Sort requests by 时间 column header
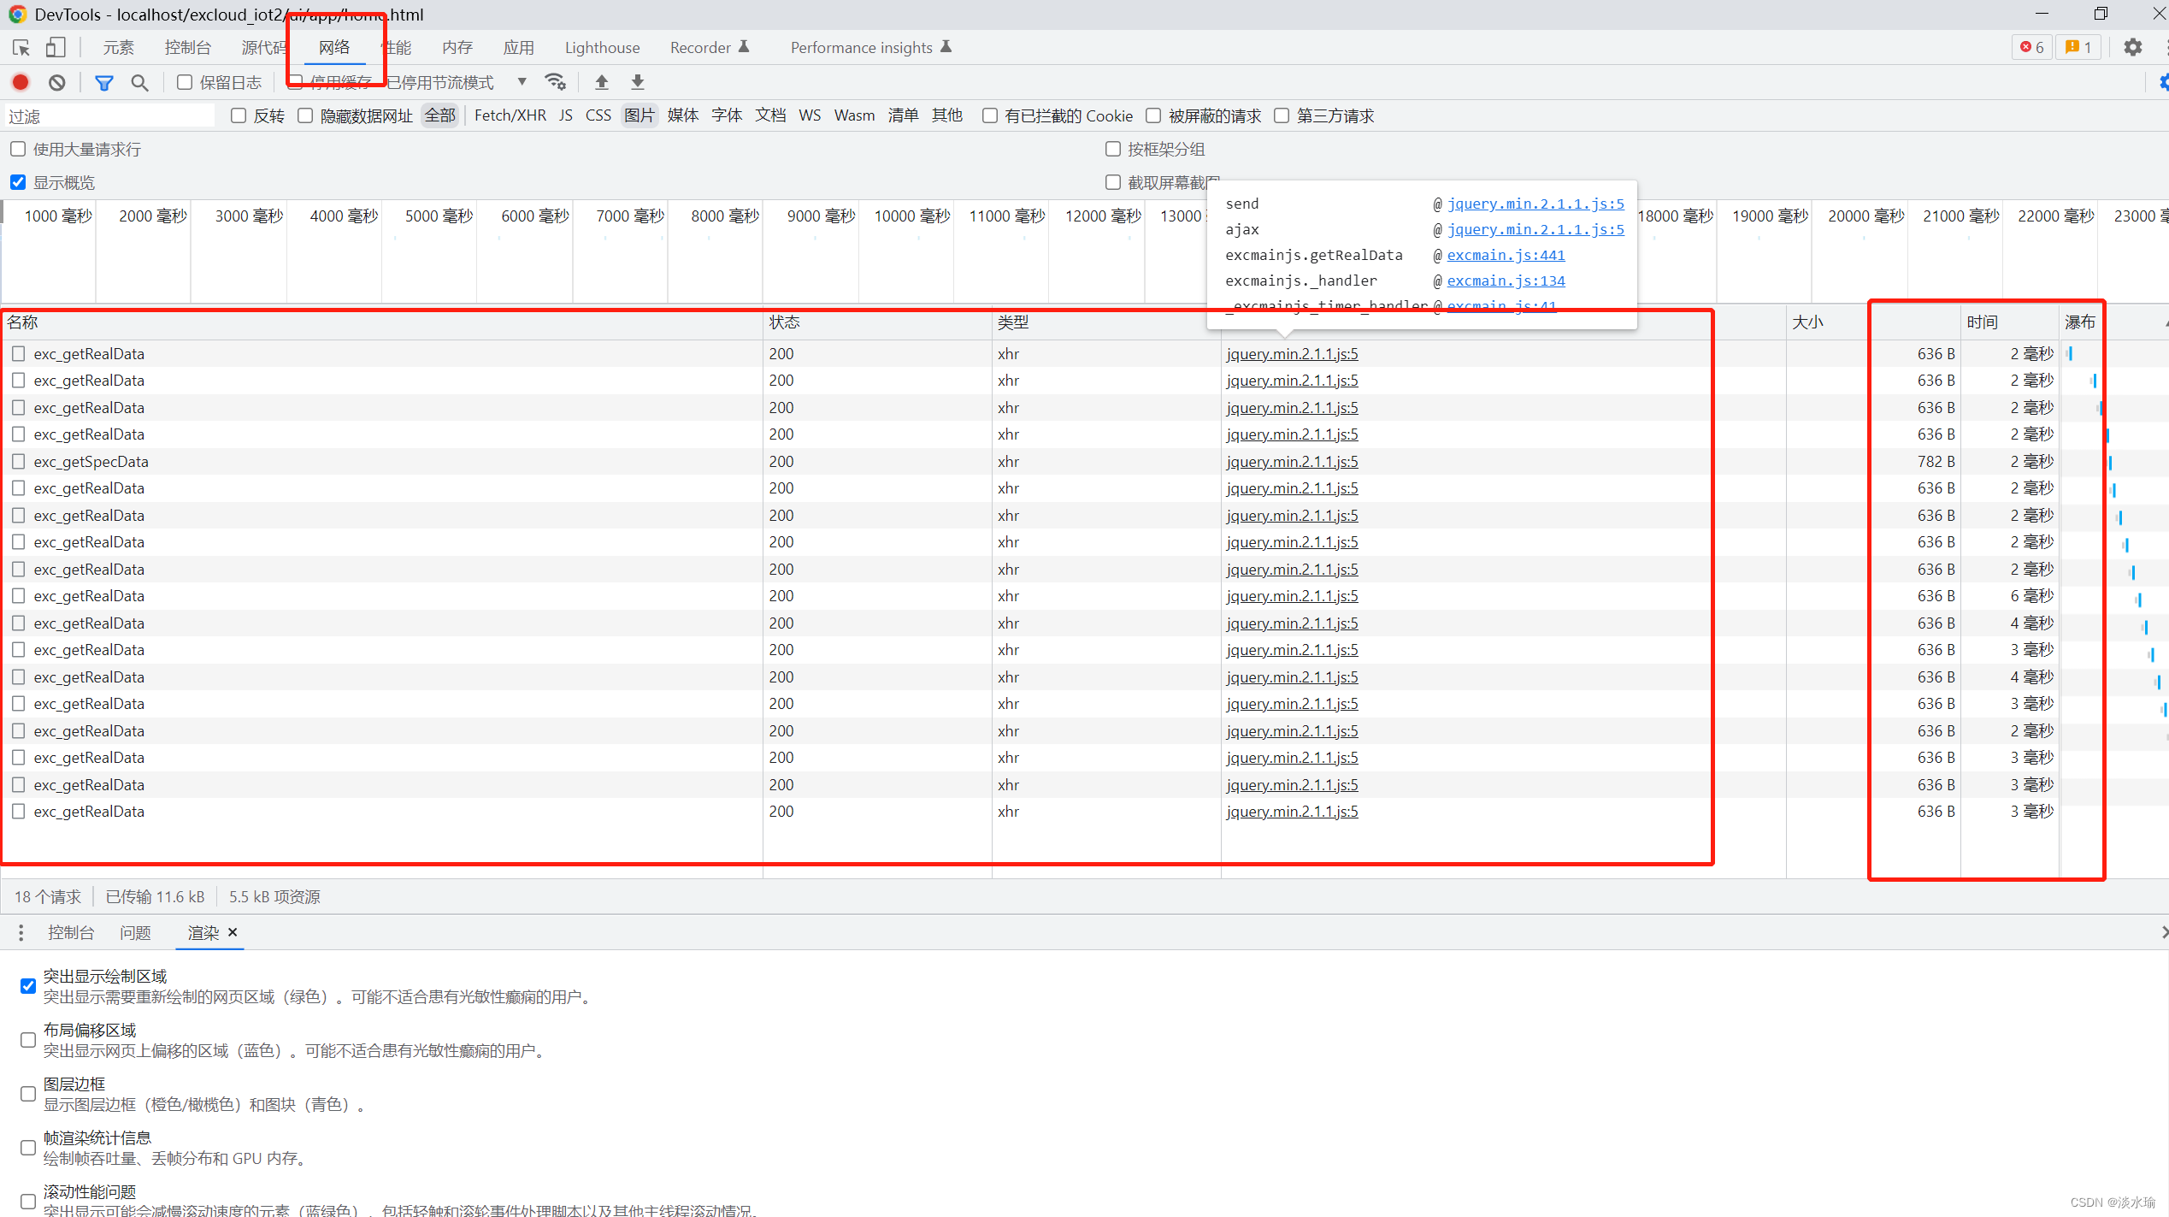Viewport: 2169px width, 1217px height. pos(2009,322)
